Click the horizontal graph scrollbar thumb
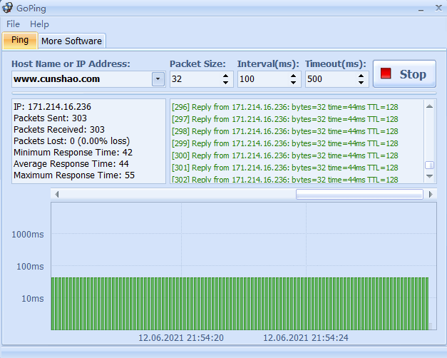The height and width of the screenshot is (358, 447). click(359, 194)
